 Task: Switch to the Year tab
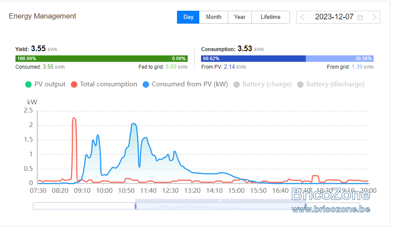pos(240,17)
